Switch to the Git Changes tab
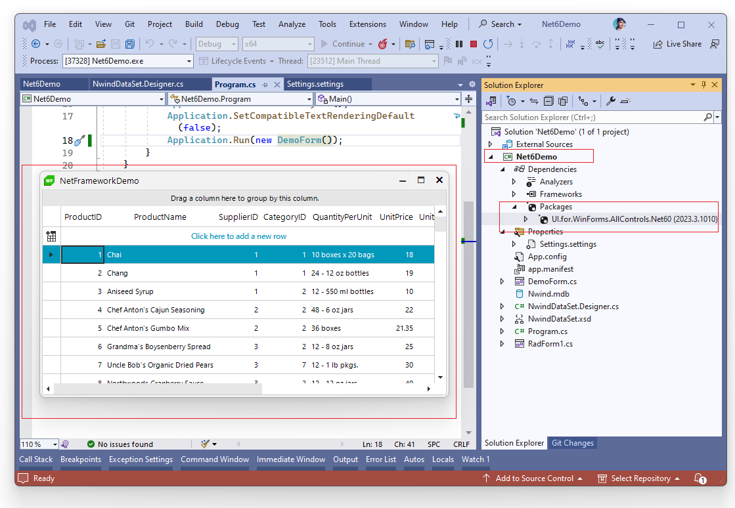This screenshot has width=735, height=508. (x=572, y=443)
